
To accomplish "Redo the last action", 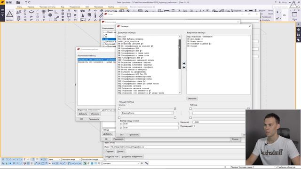I will point(29,2).
